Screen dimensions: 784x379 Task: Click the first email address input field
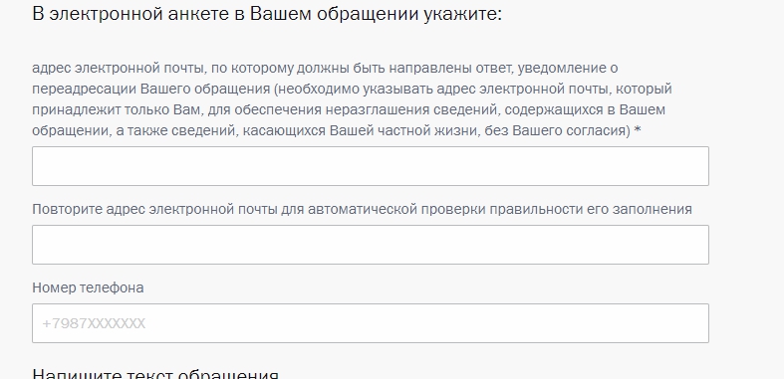coord(370,166)
